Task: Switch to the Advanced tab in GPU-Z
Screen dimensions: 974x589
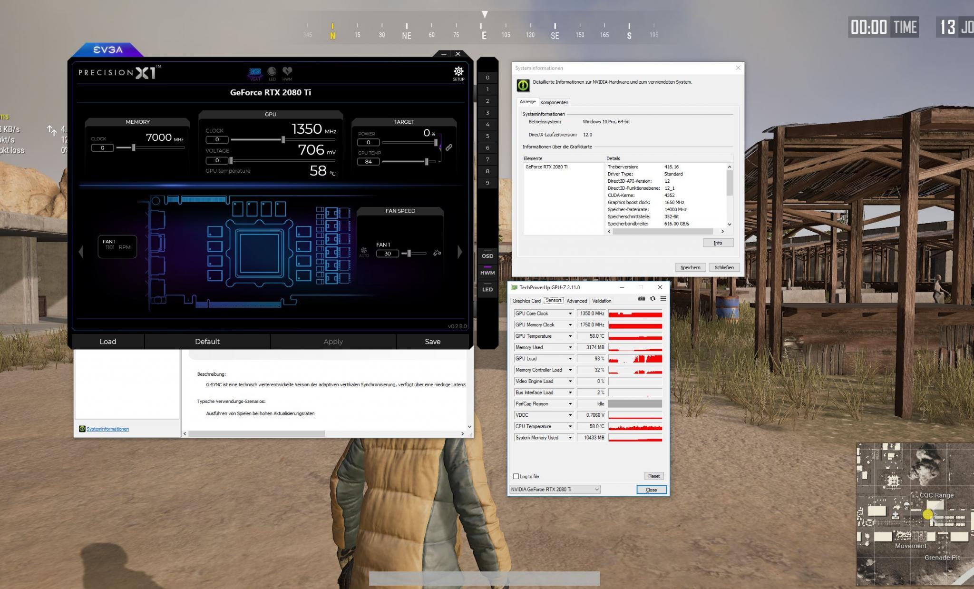Action: click(576, 301)
